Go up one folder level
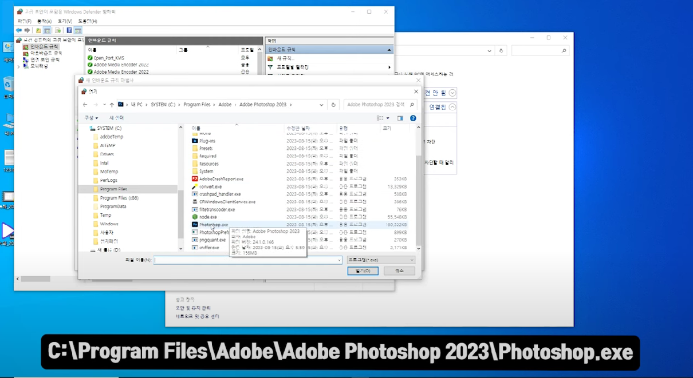This screenshot has width=693, height=378. (112, 105)
